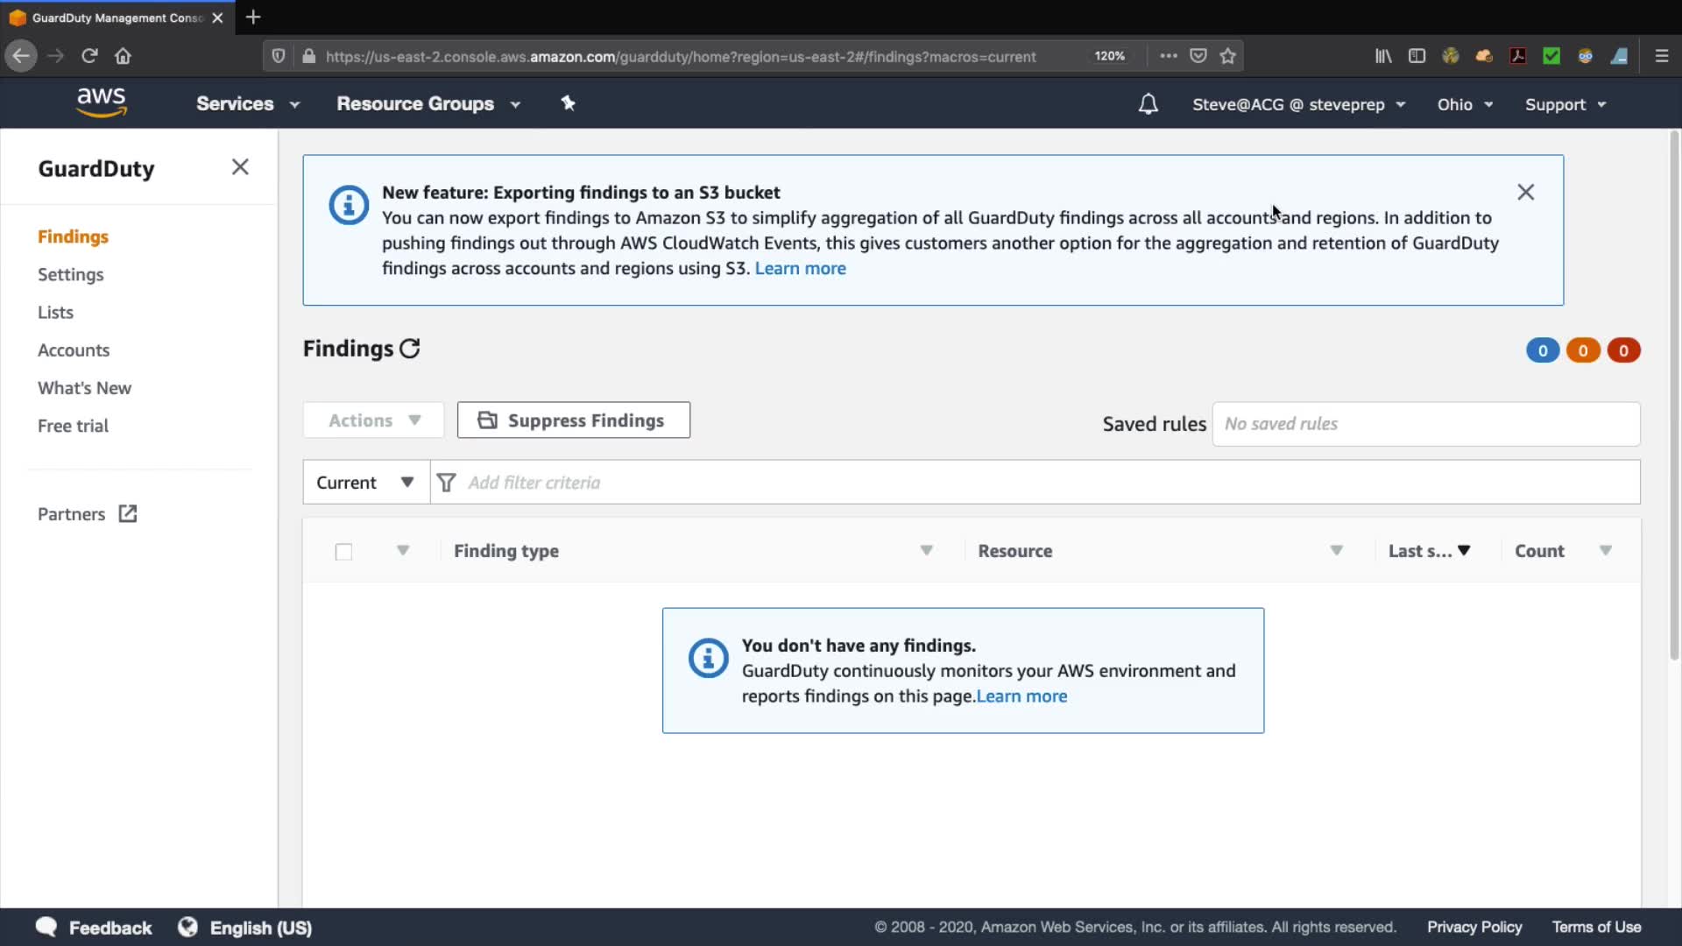Open Partners external link icon
Viewport: 1682px width, 946px height.
[x=128, y=514]
